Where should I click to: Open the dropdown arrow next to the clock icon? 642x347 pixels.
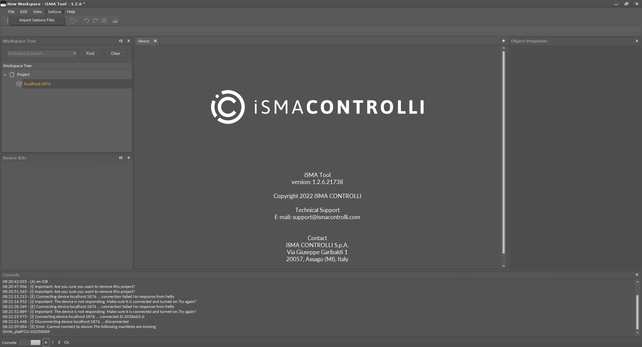pyautogui.click(x=78, y=21)
